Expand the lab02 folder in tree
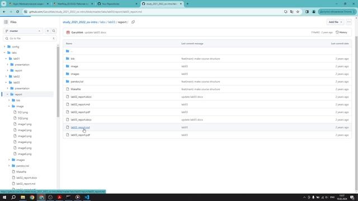The width and height of the screenshot is (358, 201). (x=6, y=76)
